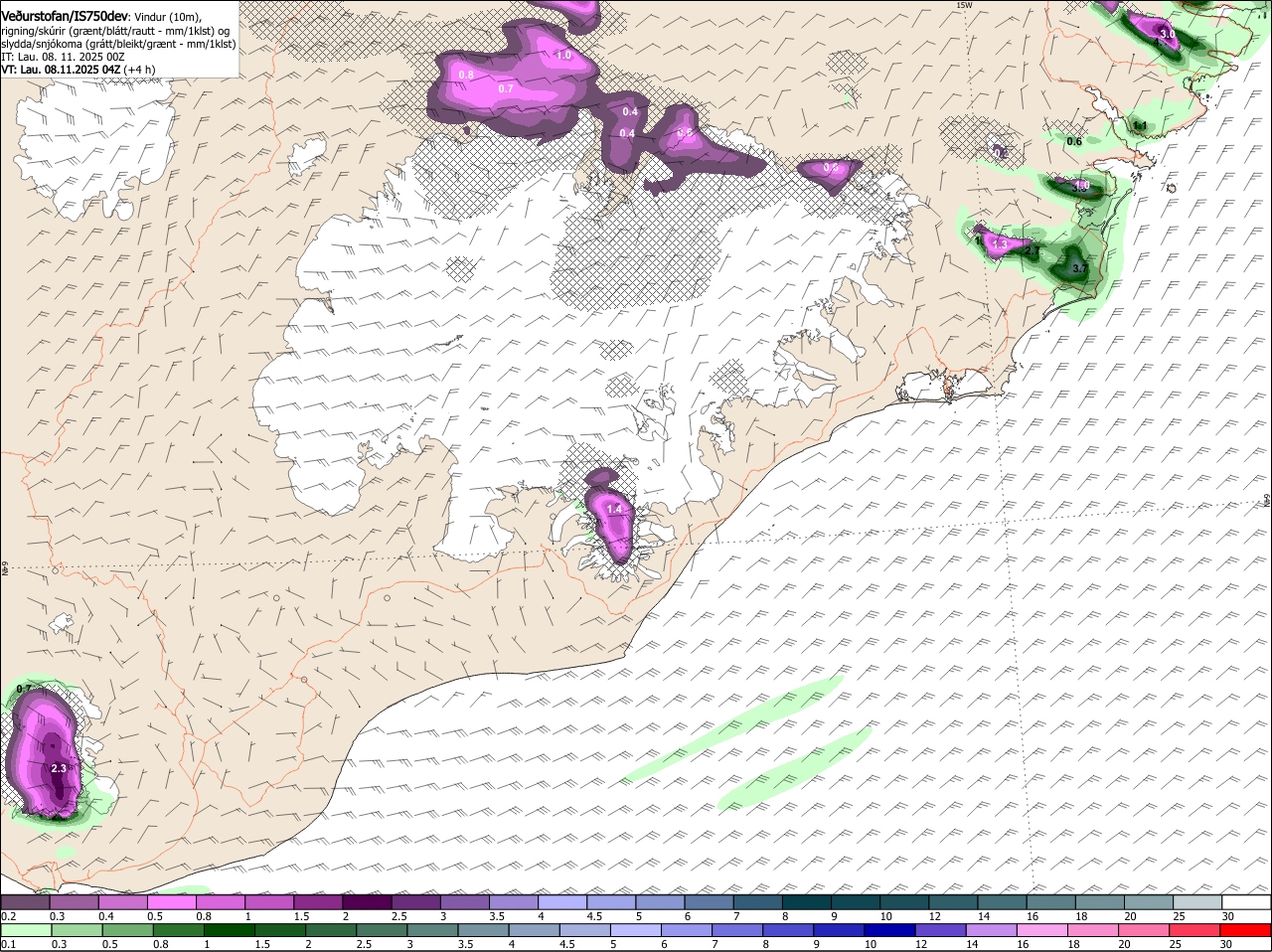Click the pale grey 25–30 snow legend swatch
Viewport: 1272px width, 952px height.
click(x=1197, y=902)
